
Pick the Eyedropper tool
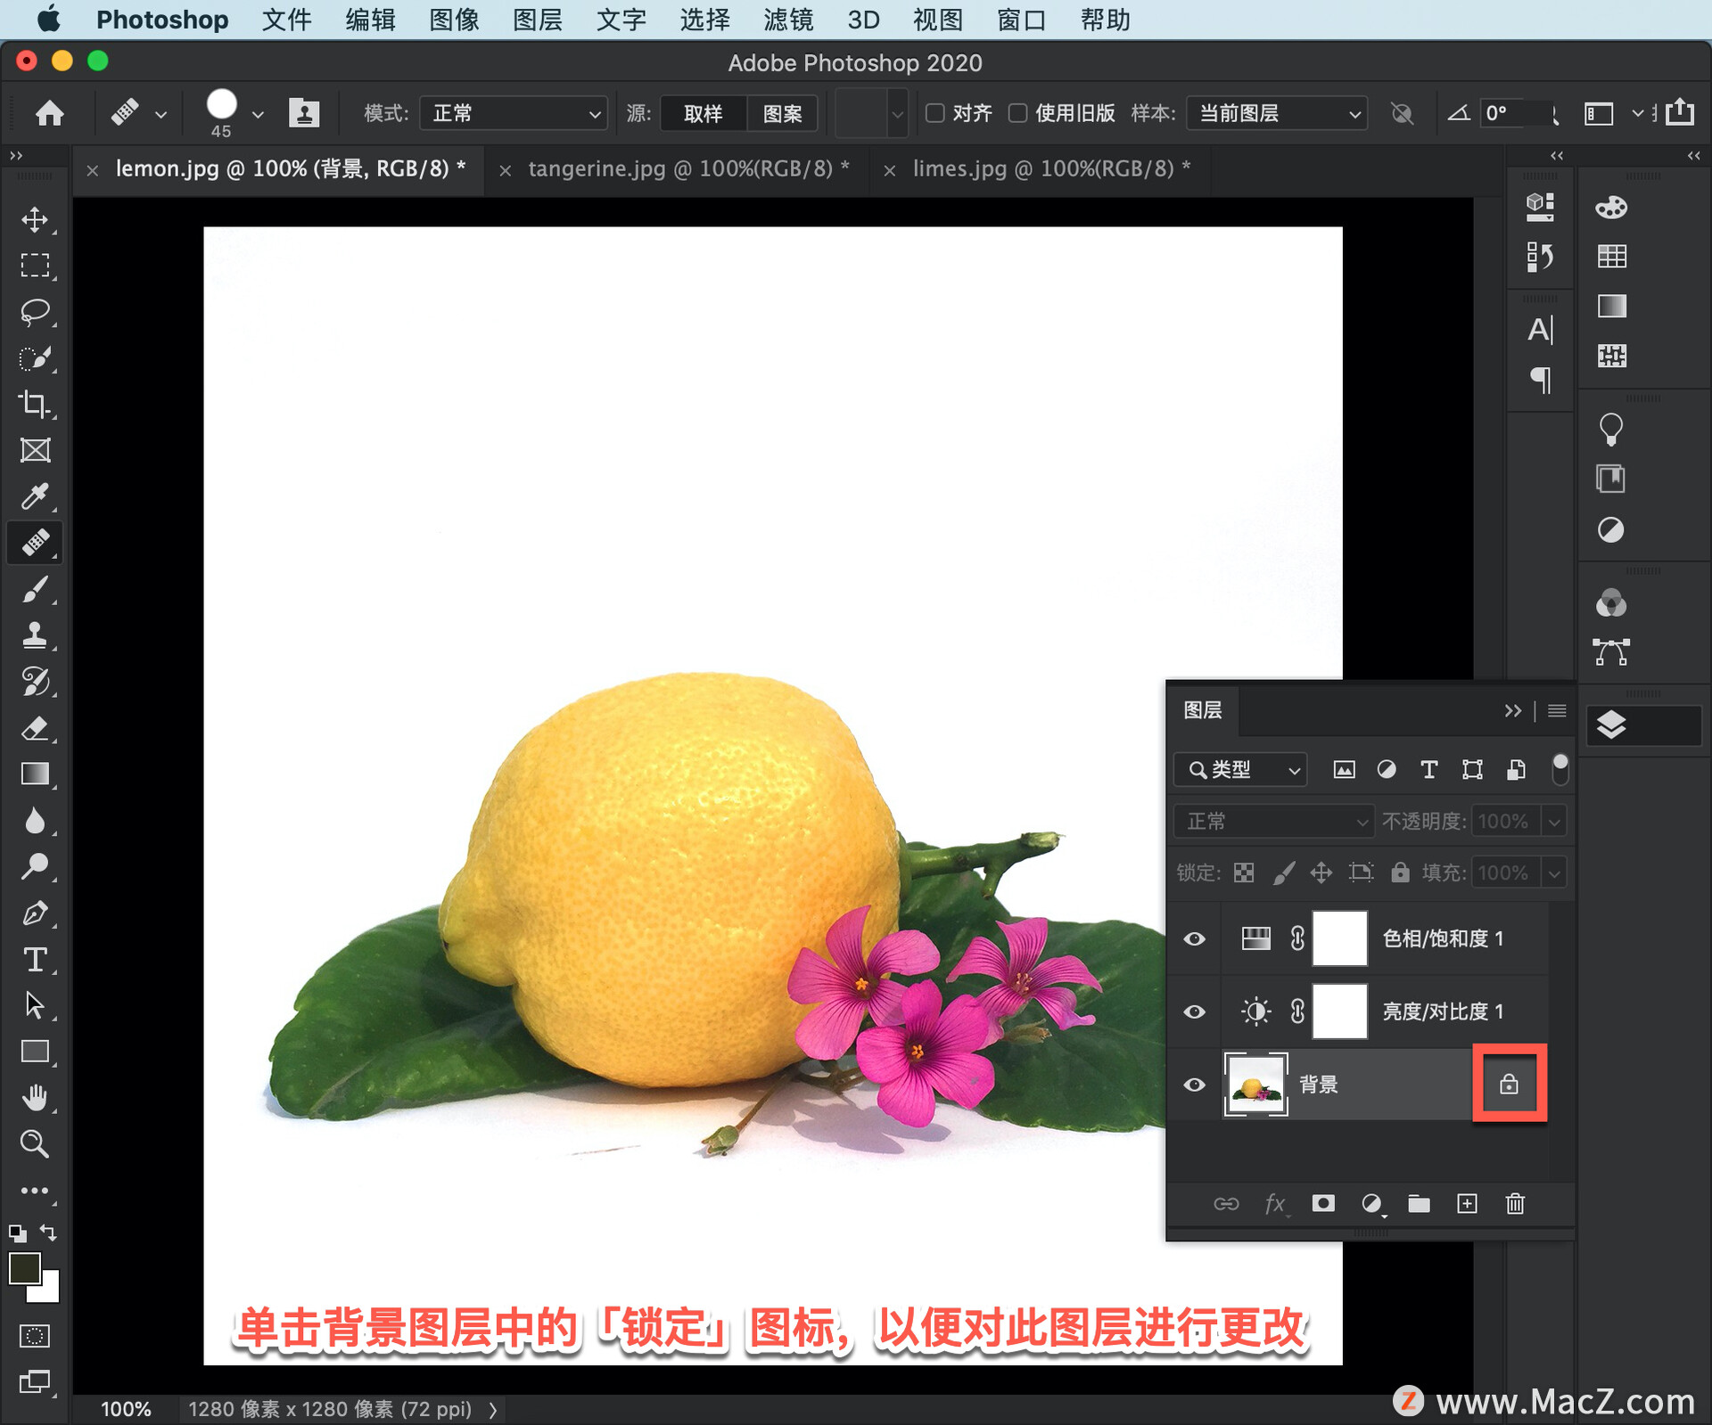coord(36,496)
